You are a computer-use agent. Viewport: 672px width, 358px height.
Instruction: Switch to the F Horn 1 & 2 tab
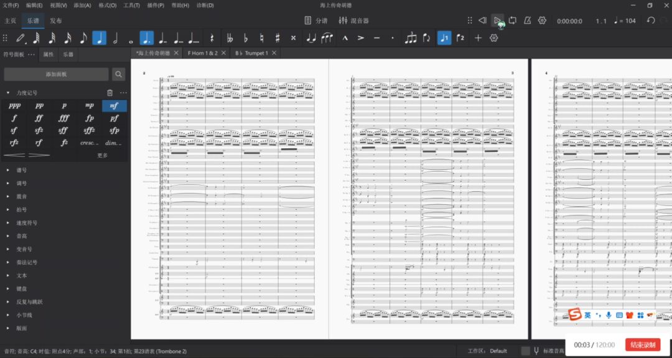[203, 53]
